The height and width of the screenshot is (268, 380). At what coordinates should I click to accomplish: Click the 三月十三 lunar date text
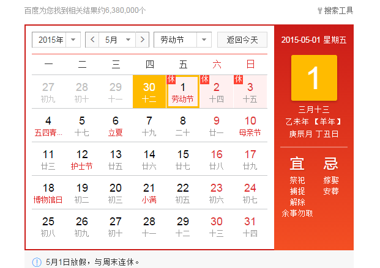click(314, 109)
